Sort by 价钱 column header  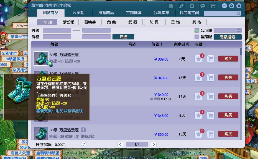(157, 44)
